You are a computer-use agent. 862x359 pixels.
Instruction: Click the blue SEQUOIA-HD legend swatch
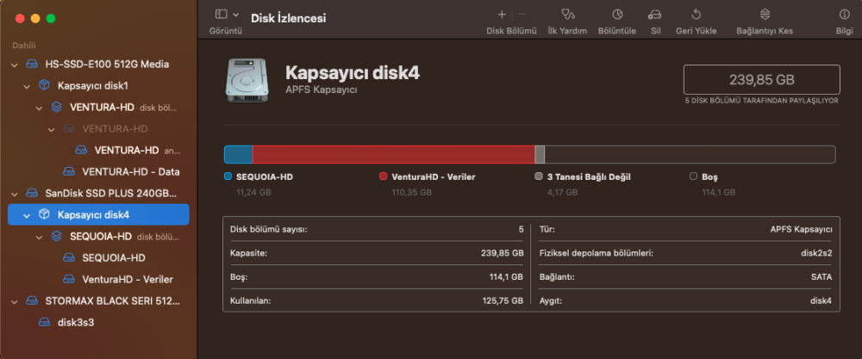click(x=228, y=176)
